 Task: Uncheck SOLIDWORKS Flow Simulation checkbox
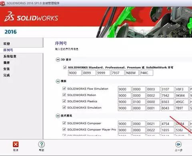coord(64,88)
